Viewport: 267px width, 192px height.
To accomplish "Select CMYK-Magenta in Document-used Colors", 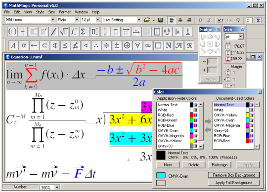I will point(233,125).
